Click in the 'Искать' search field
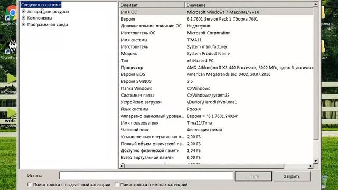338x190 pixels. click(146, 176)
